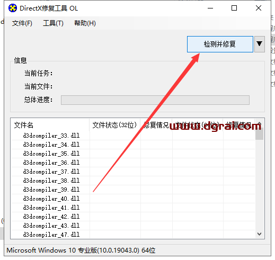Click the file list scroll-up arrow
This screenshot has height=260, width=275.
(x=259, y=123)
